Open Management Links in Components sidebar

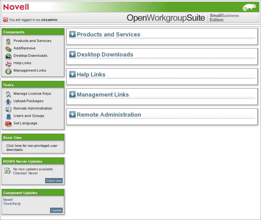[30, 71]
